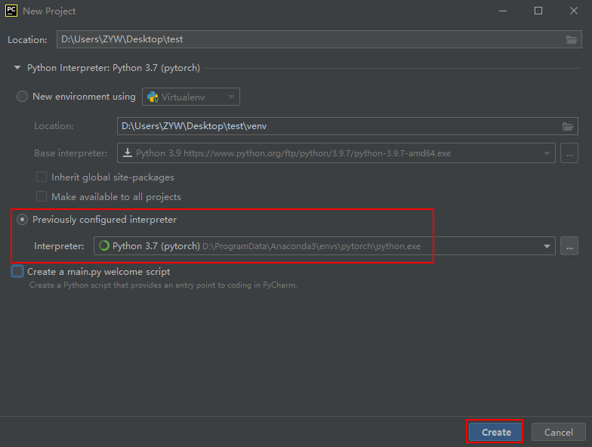Click the Python Interpreter: Python 3.7 heading
Image resolution: width=592 pixels, height=447 pixels.
113,68
